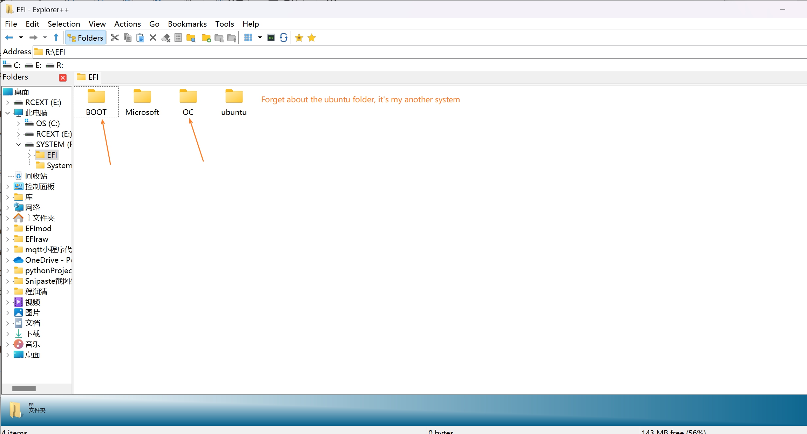
Task: Switch to the E: drive button
Action: coord(34,65)
